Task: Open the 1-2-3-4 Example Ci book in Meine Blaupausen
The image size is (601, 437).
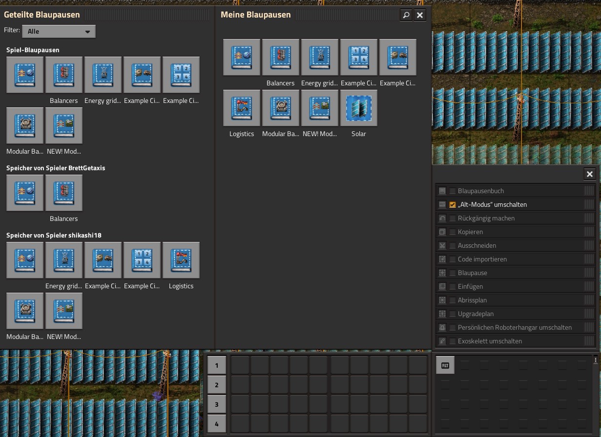Action: (x=359, y=57)
